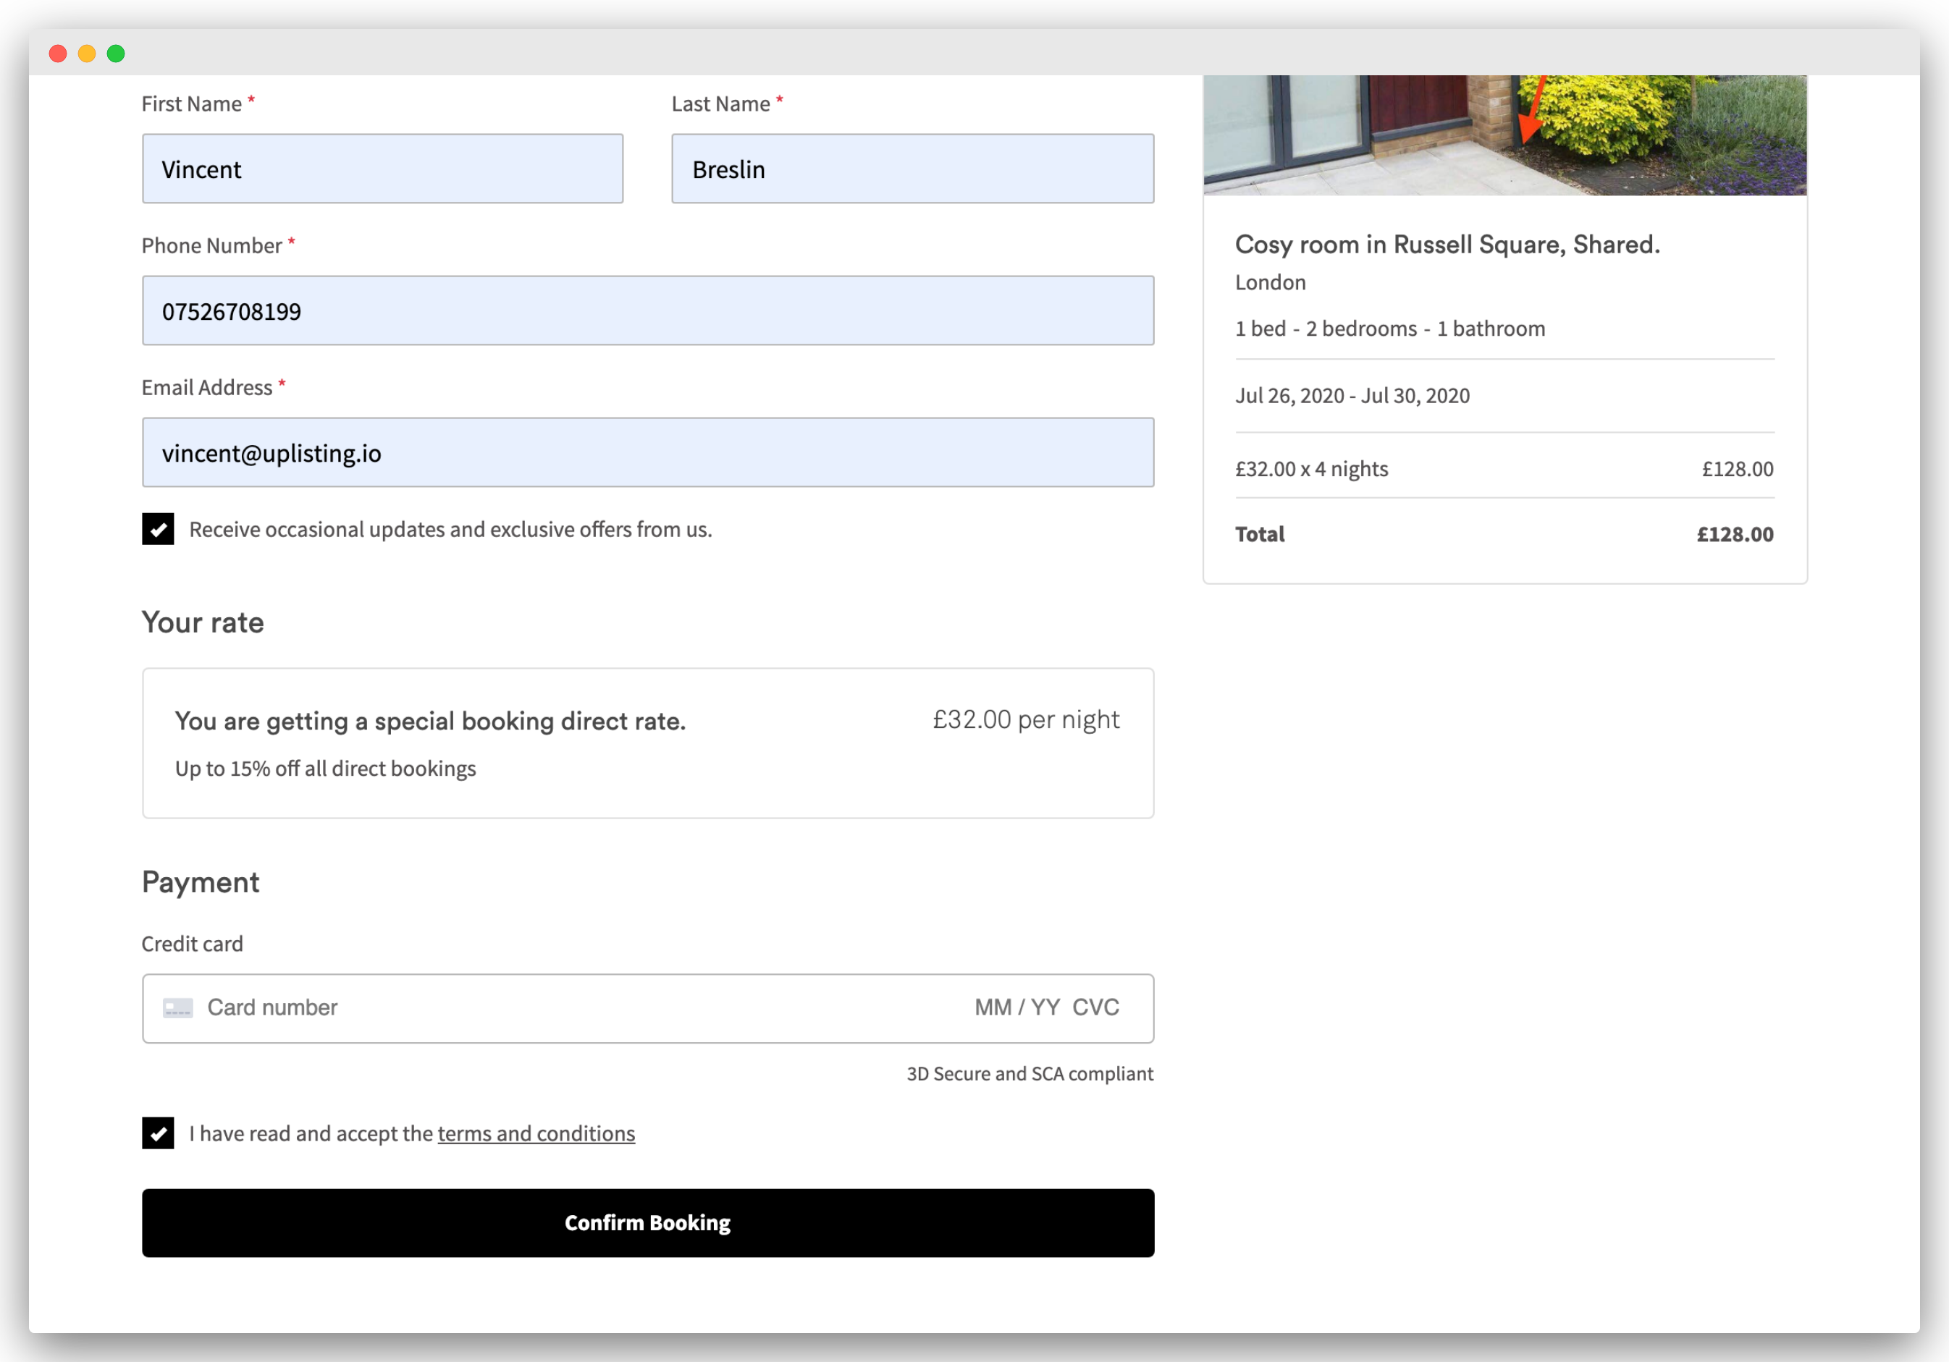Open the terms and conditions link
The image size is (1949, 1362).
pyautogui.click(x=536, y=1133)
